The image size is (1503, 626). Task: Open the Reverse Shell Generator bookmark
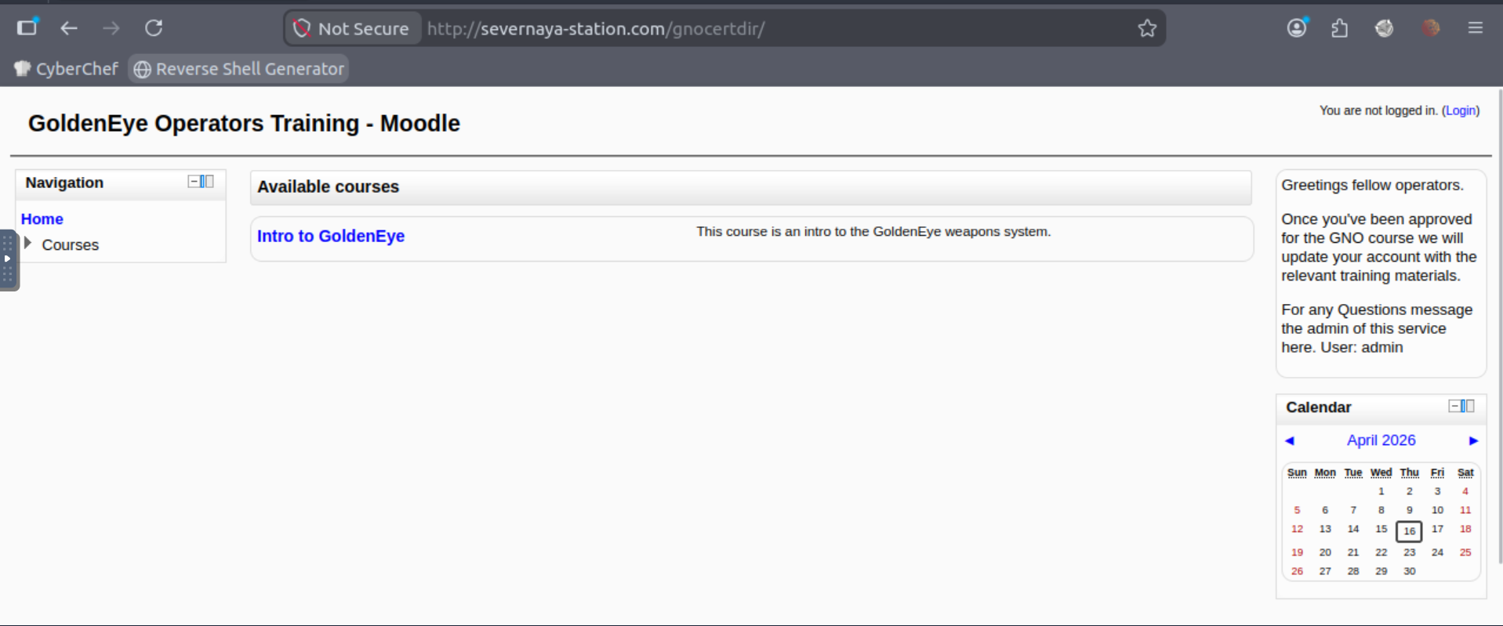tap(239, 69)
